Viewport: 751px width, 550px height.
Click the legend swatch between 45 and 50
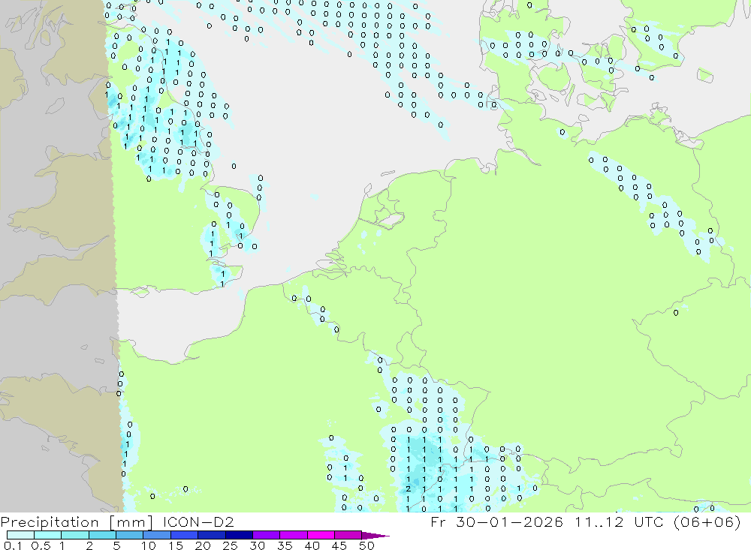(x=348, y=535)
